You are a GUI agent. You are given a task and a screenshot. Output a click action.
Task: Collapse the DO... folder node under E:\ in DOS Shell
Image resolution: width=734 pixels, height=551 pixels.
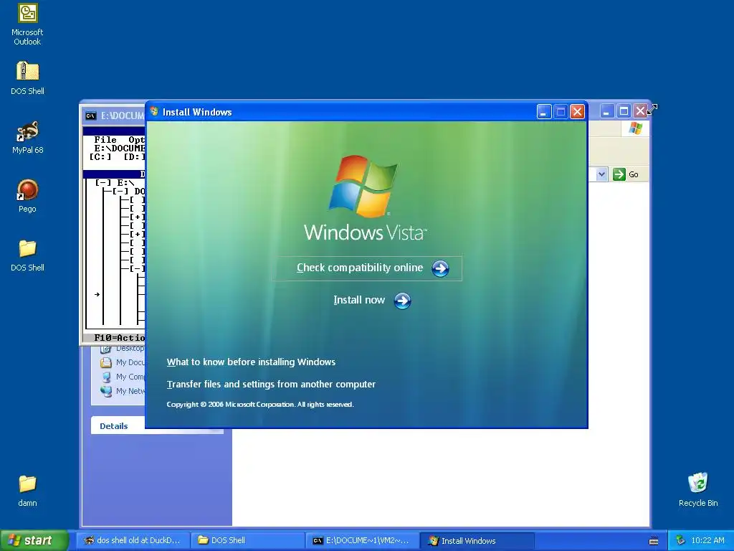[120, 191]
